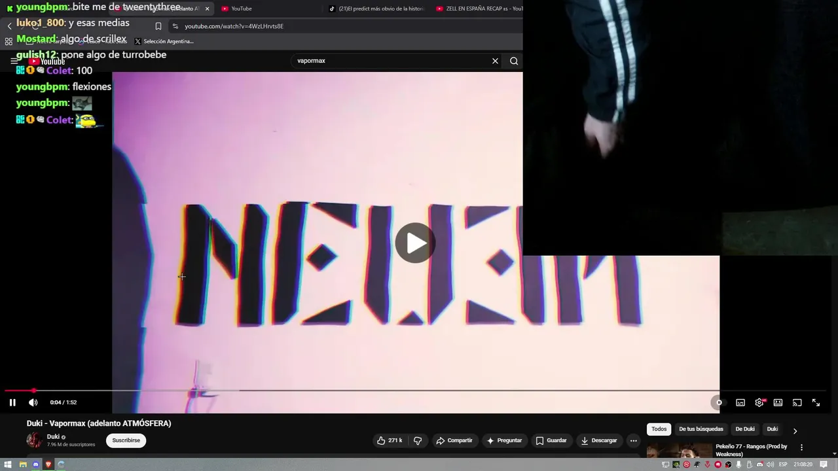Viewport: 838px width, 471px height.
Task: Open the bookmarks apps grid icon
Action: point(9,41)
